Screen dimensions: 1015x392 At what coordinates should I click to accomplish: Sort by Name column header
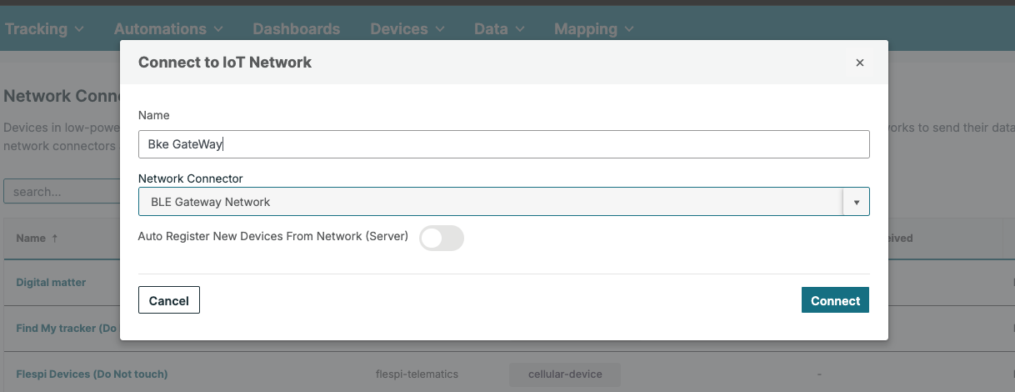[x=31, y=238]
